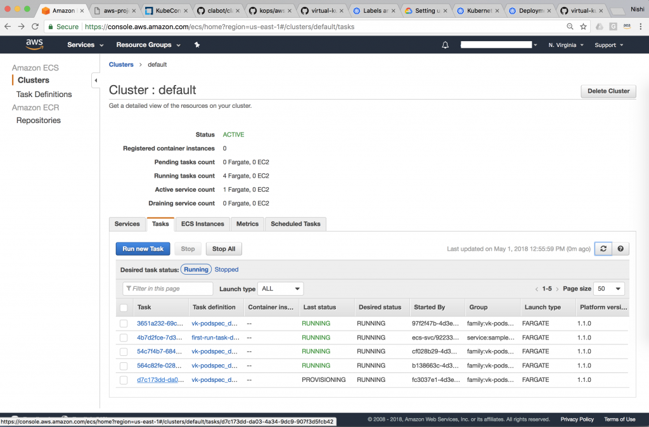Go back with the browser back arrow

[x=8, y=27]
